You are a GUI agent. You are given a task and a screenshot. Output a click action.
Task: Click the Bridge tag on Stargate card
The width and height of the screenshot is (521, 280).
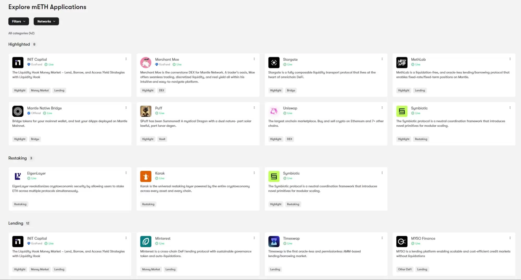click(x=291, y=91)
